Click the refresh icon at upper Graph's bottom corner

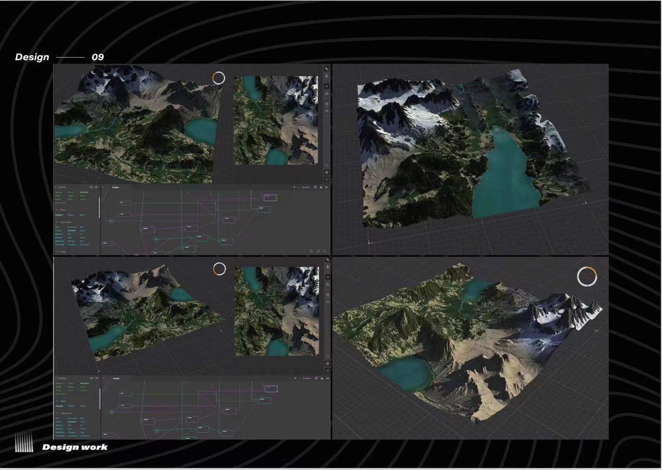pyautogui.click(x=318, y=251)
